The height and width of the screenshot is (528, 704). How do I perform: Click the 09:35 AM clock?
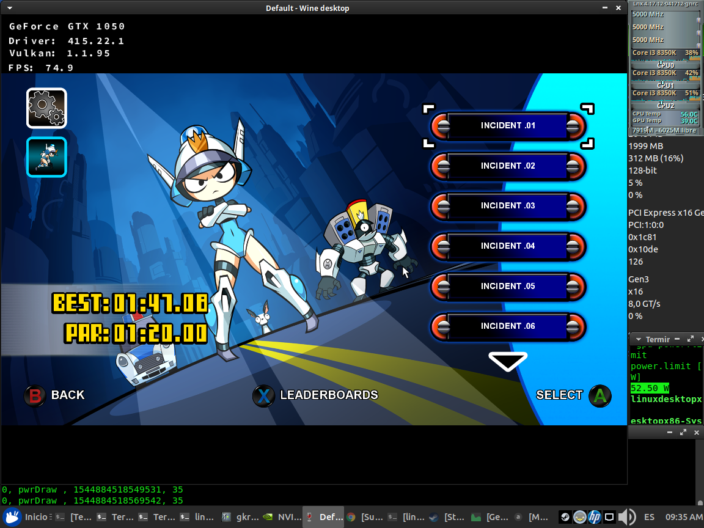[684, 517]
